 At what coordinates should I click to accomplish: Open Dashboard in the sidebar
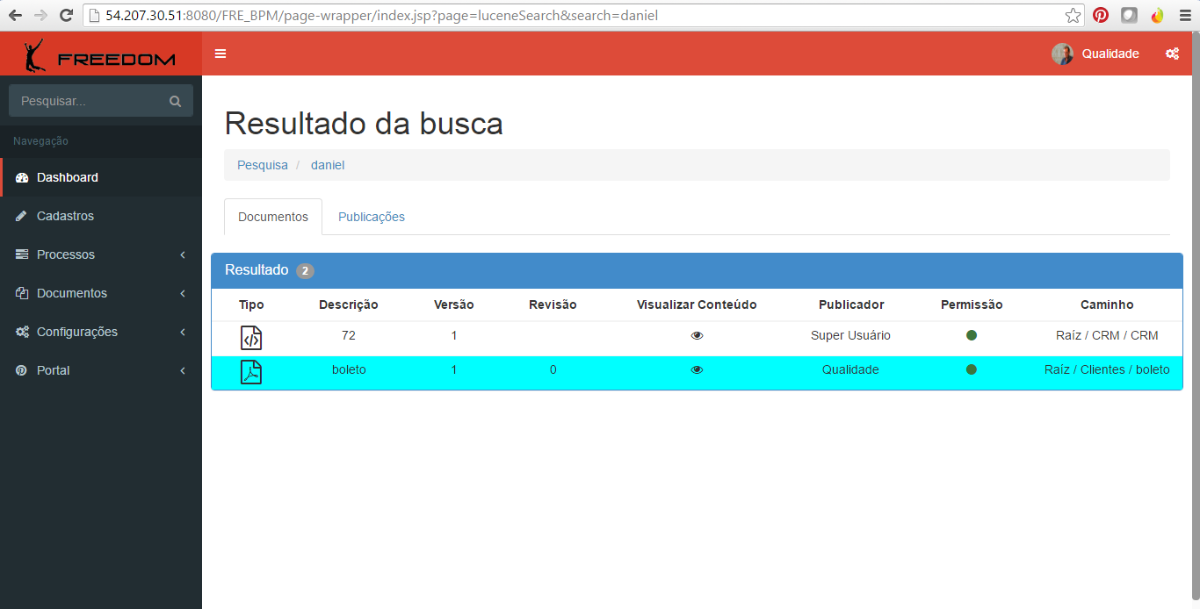tap(101, 177)
